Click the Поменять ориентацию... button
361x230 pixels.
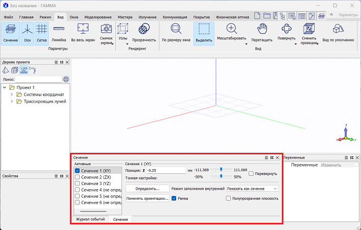click(x=148, y=198)
